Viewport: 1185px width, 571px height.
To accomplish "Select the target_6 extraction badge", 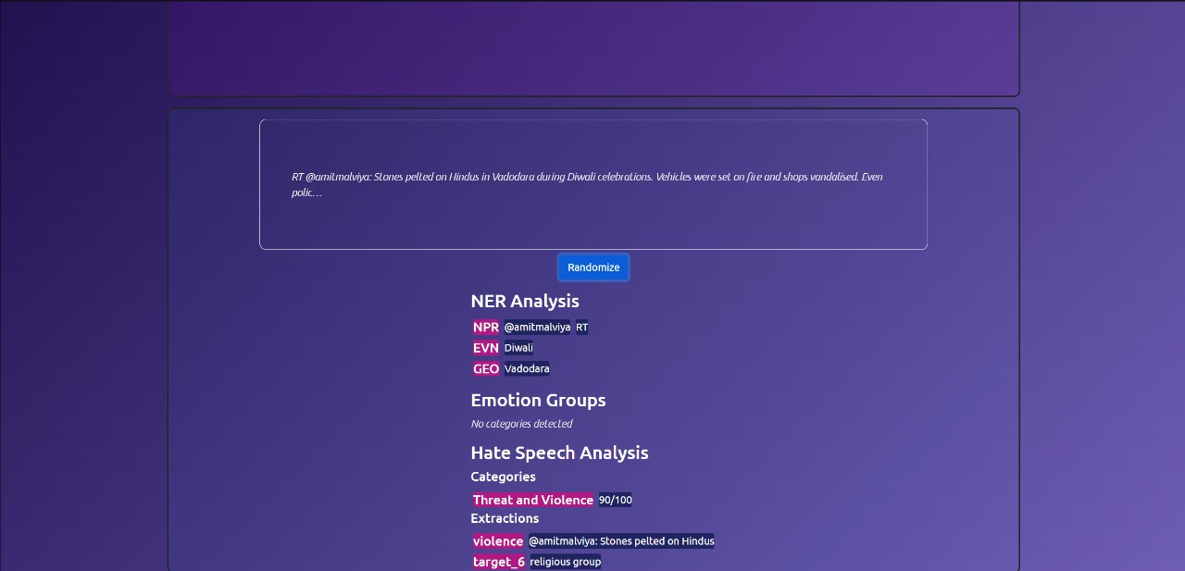I will coord(498,562).
